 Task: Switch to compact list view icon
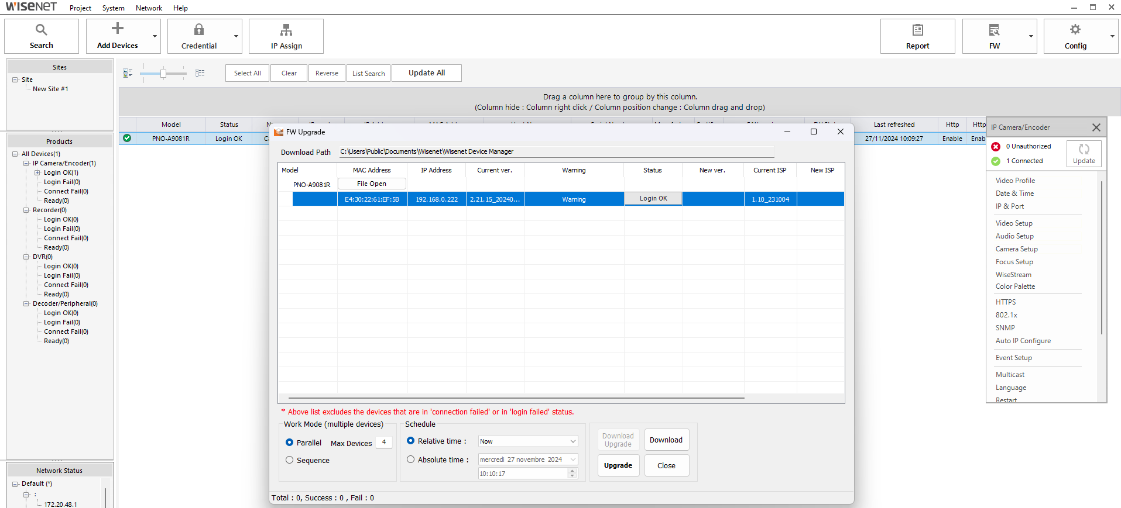[x=128, y=73]
